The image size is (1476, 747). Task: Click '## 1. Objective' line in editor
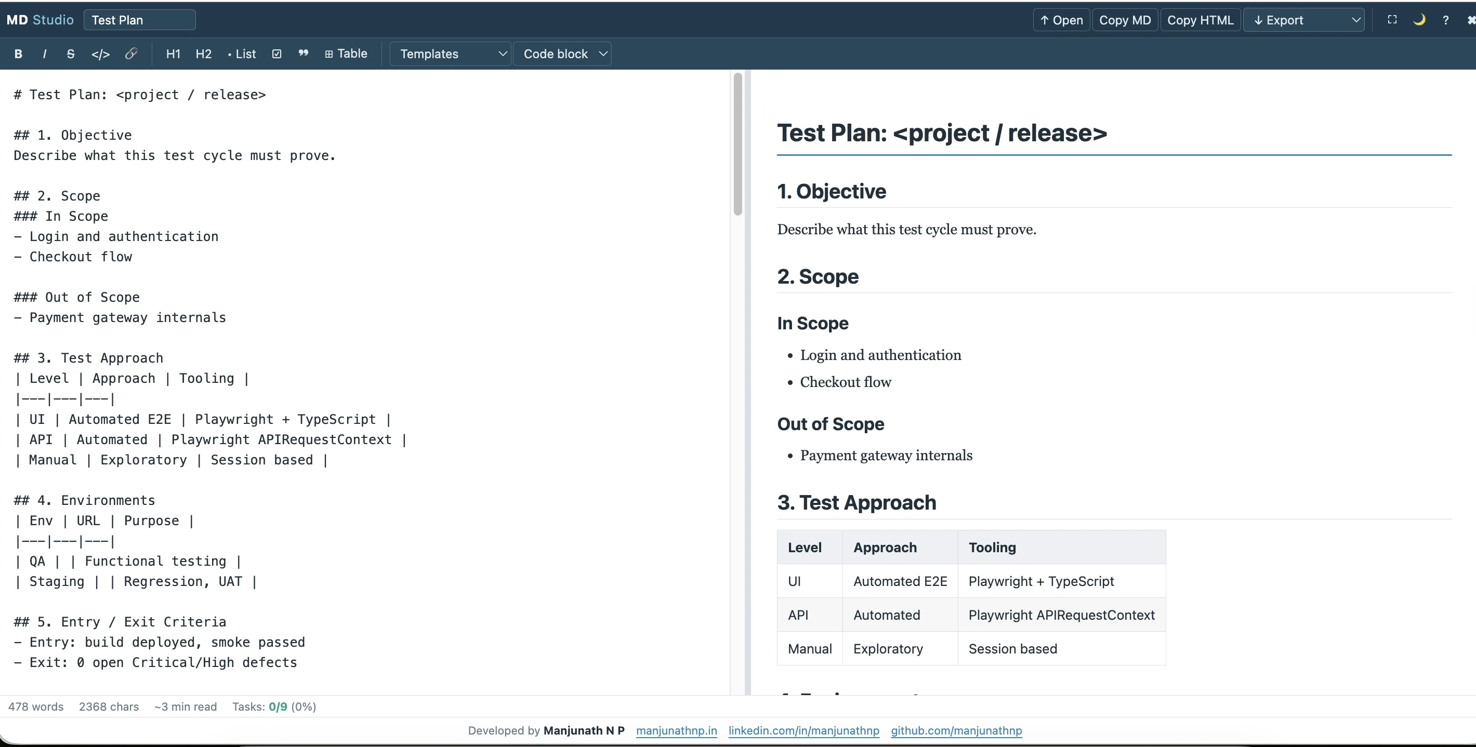73,135
